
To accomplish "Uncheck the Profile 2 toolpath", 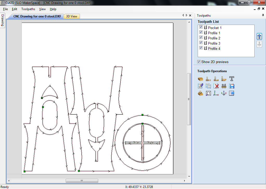I will click(201, 37).
